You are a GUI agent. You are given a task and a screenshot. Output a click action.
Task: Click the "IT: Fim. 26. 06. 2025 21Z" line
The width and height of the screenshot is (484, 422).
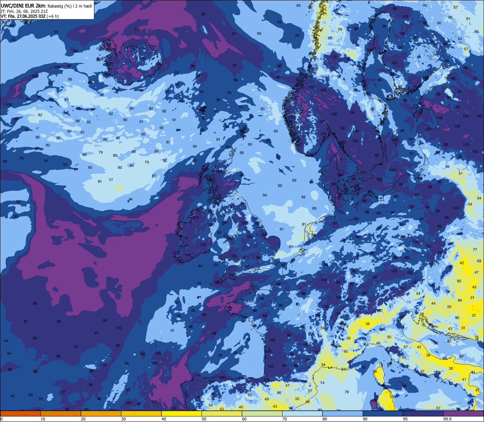pos(25,11)
